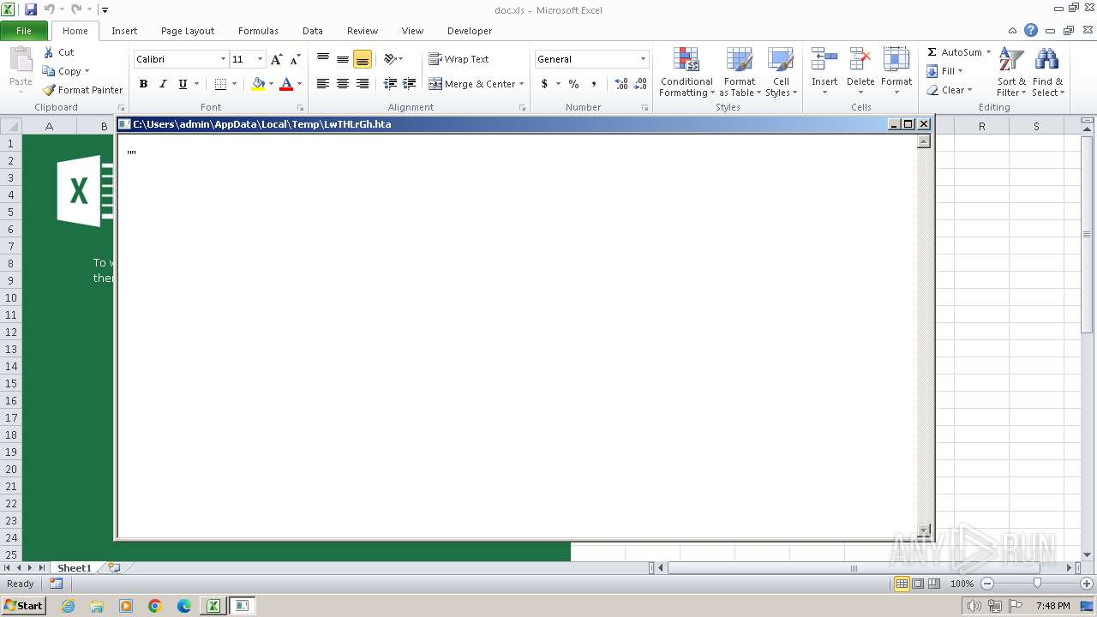The width and height of the screenshot is (1097, 617).
Task: Select Top Align icon
Action: coord(323,59)
